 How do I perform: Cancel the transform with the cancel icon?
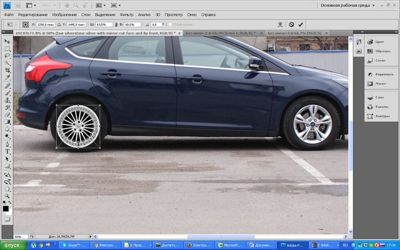(291, 24)
